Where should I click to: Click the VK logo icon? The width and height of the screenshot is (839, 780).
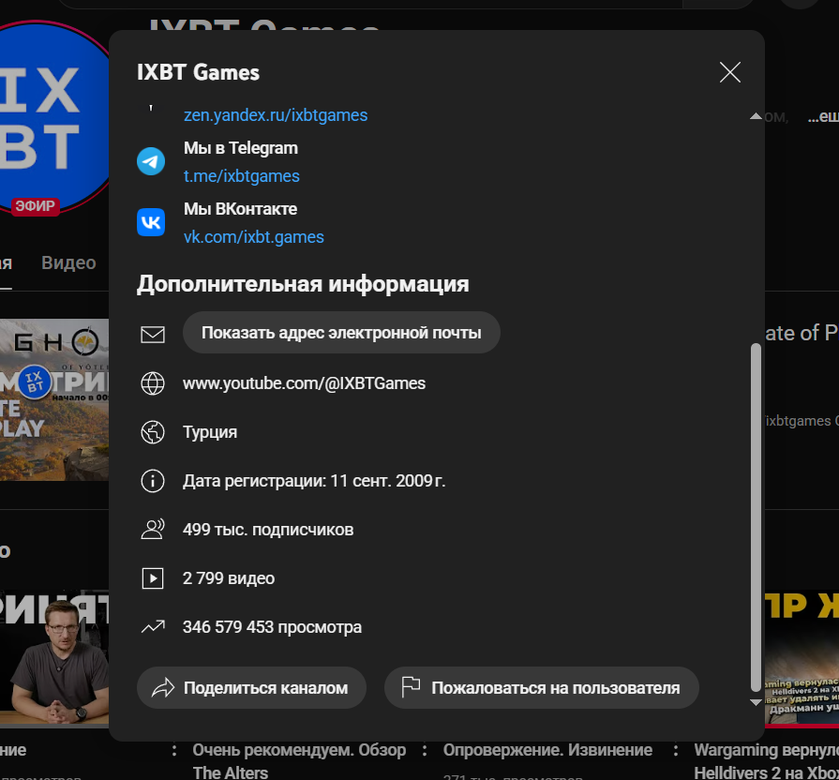[x=151, y=222]
